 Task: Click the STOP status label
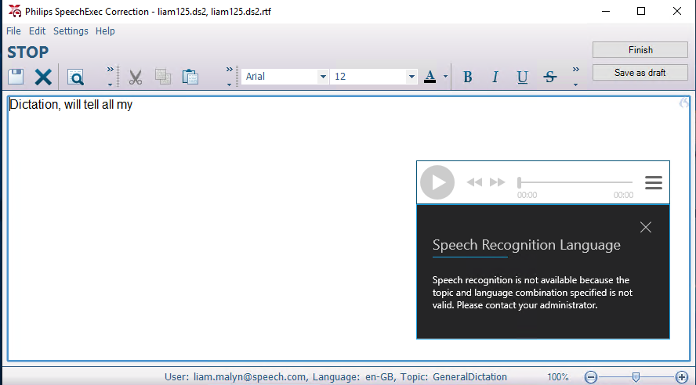point(28,52)
